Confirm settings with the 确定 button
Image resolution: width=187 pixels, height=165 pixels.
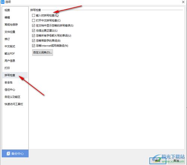[x=158, y=161]
